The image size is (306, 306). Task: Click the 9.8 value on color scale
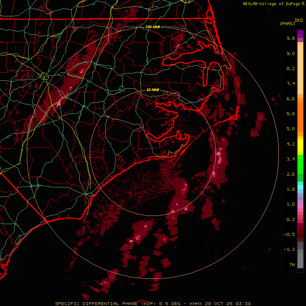[x=291, y=38]
